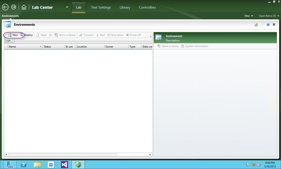Click Store in library in the list toolbar
Image resolution: width=281 pixels, height=169 pixels.
click(65, 35)
